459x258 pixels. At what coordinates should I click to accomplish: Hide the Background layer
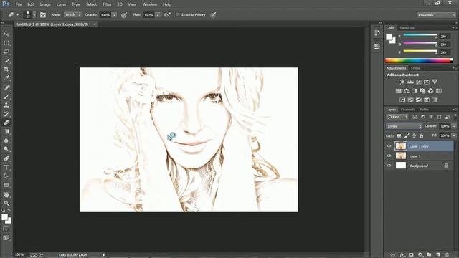pyautogui.click(x=389, y=166)
